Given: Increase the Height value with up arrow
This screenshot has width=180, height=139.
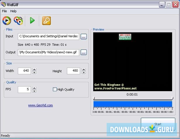Looking at the screenshot, I should 84,69.
